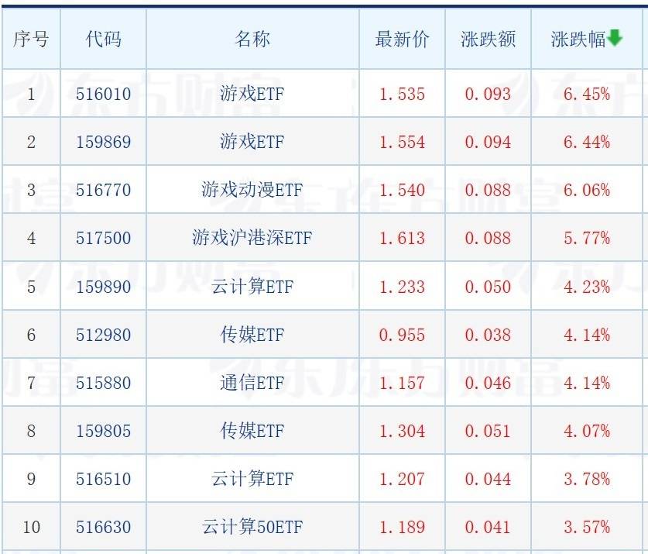Sort by the 涨跌额 column header
648x554 pixels.
[488, 40]
